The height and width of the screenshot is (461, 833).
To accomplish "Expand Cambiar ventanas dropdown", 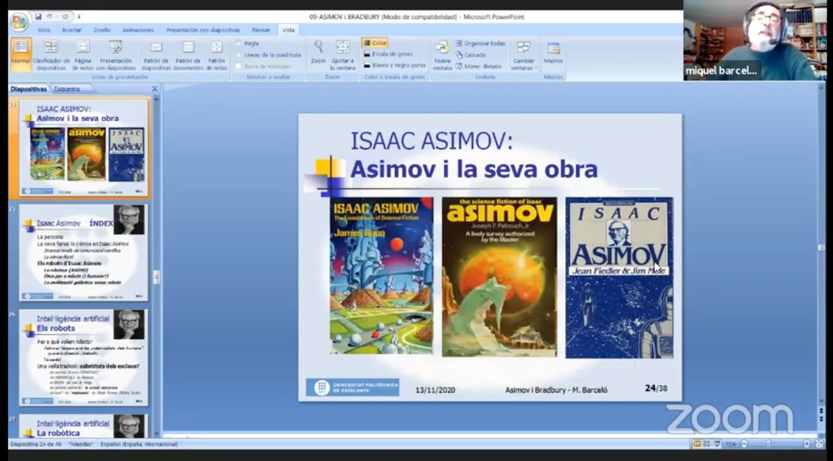I will (x=523, y=56).
